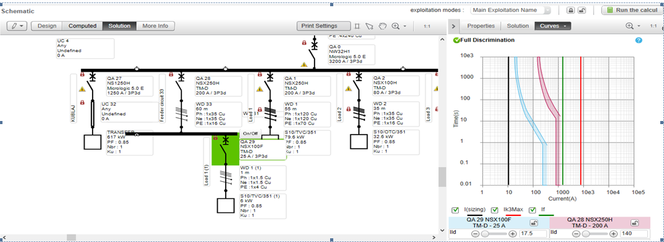Open the Properties tab
Viewport: 664px width, 242px height.
coord(481,26)
